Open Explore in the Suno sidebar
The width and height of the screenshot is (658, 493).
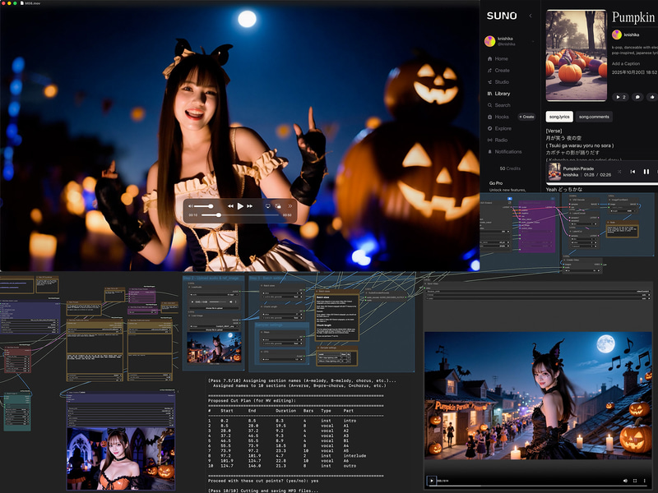503,128
